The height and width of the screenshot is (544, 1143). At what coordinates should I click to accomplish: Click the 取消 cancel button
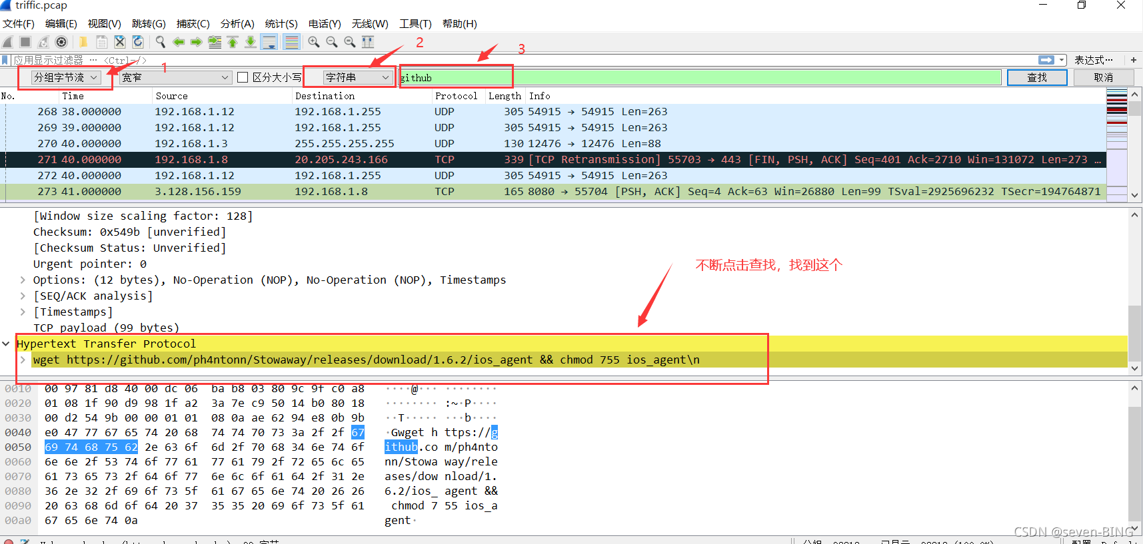[1104, 77]
